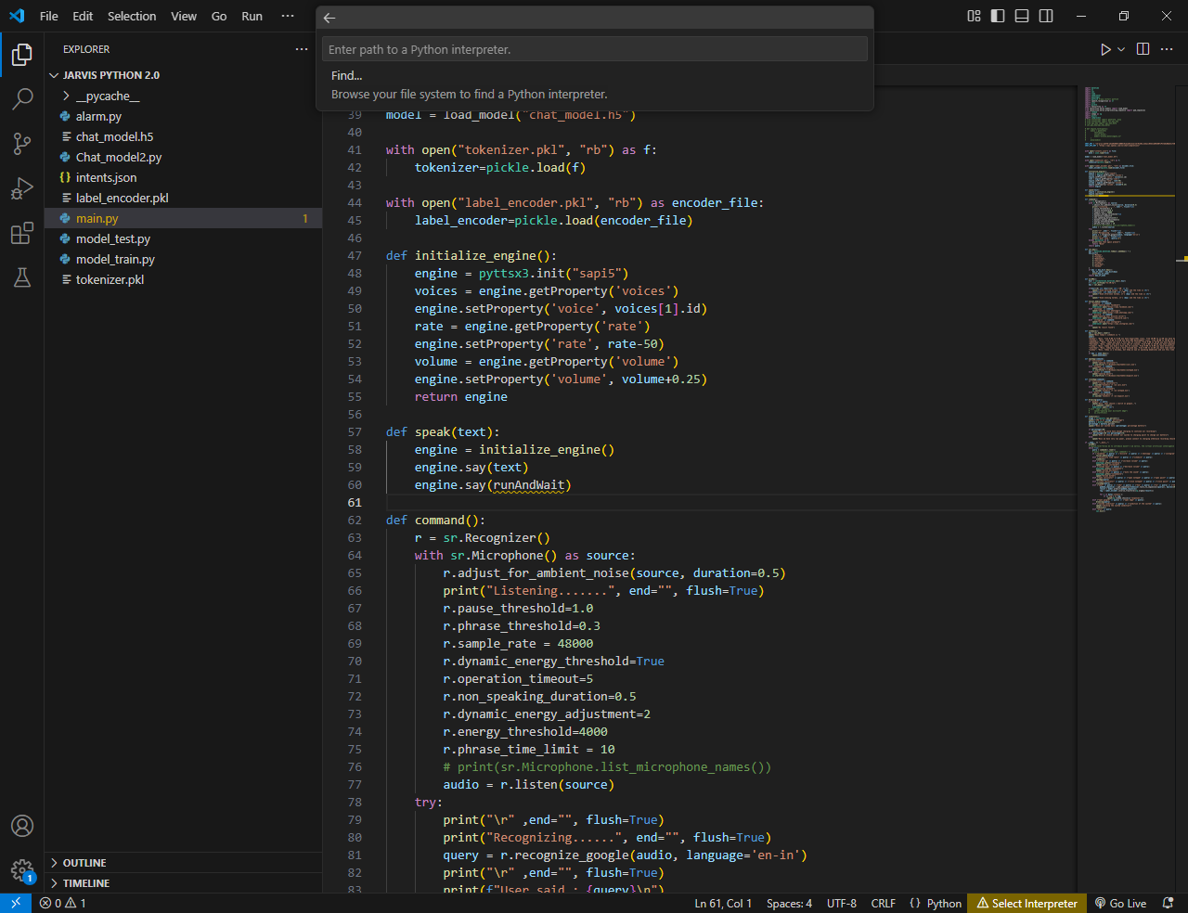Toggle the primary side bar layout button

coord(998,16)
